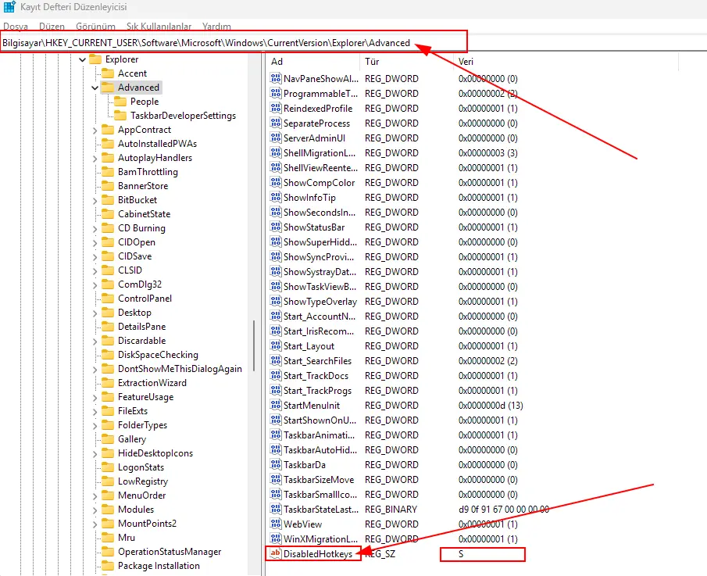
Task: Click the tree pane vertical scrollbar
Action: (x=255, y=345)
